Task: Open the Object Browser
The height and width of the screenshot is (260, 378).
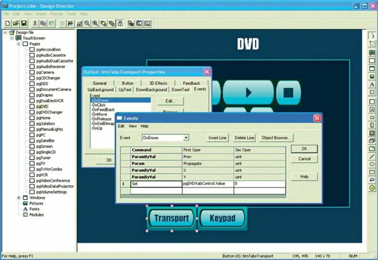Action: (276, 138)
